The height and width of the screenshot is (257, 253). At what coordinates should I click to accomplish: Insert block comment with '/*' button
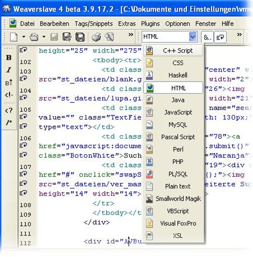tap(9, 122)
